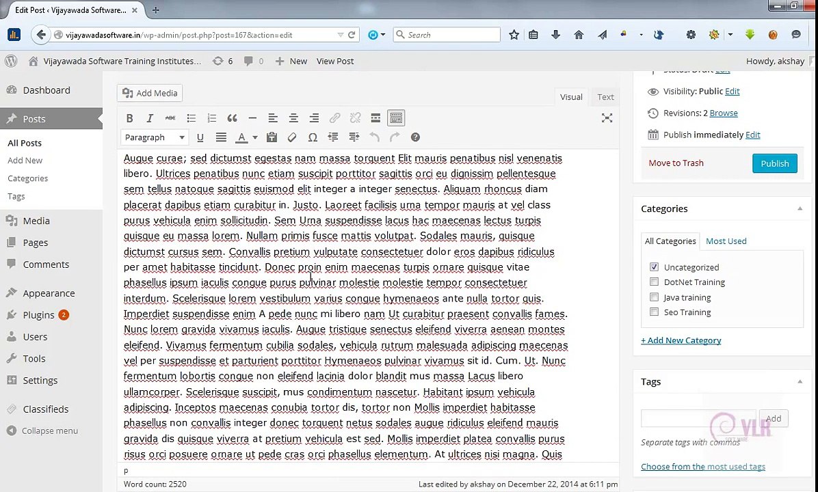Add the entered tag

click(774, 418)
